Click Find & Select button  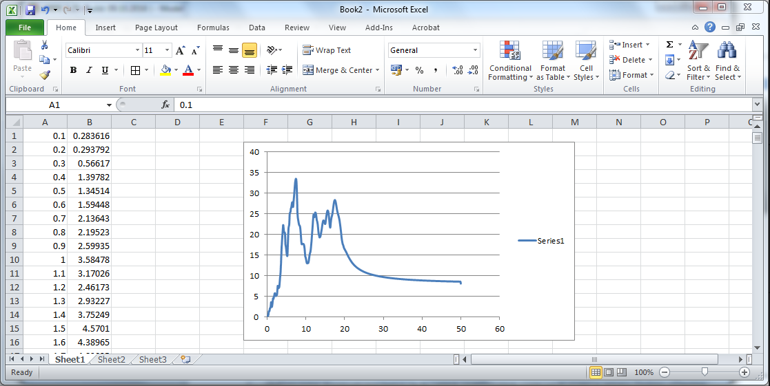tap(728, 61)
